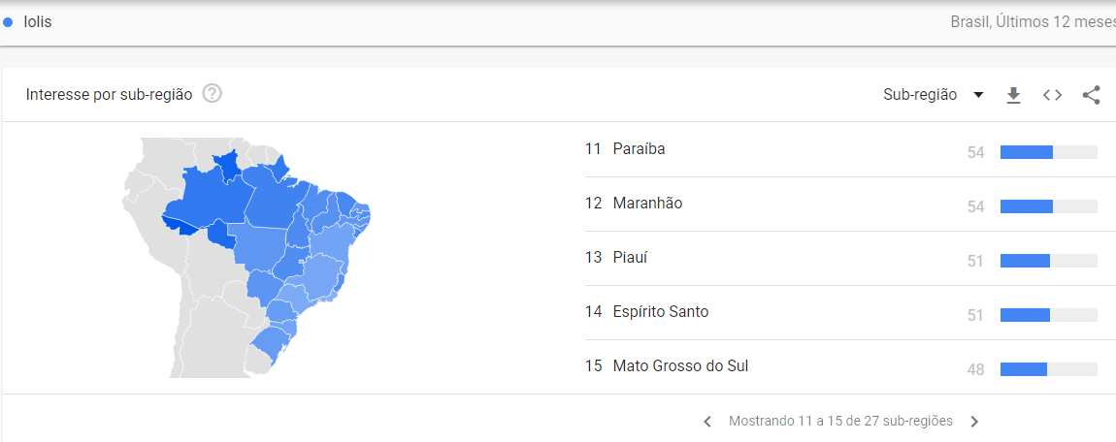This screenshot has width=1116, height=442.
Task: Click Mato Grosso do Sul's interest bar
Action: tap(1049, 369)
